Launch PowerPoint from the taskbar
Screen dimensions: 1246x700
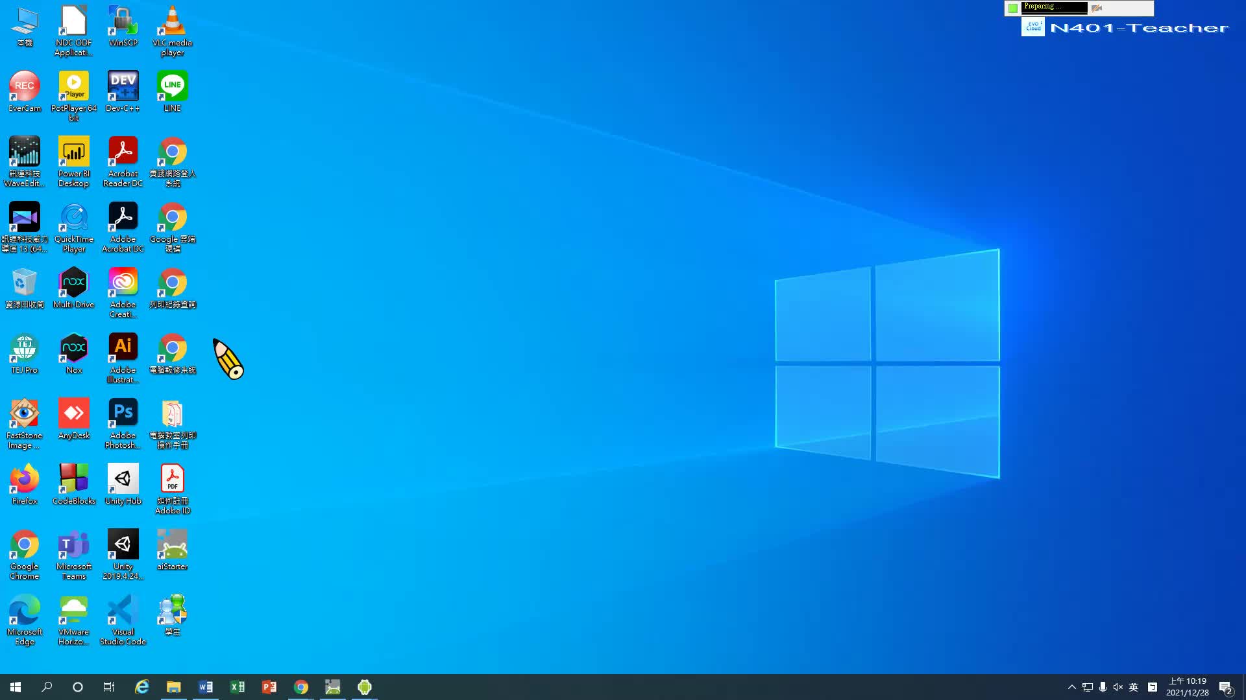[x=269, y=687]
